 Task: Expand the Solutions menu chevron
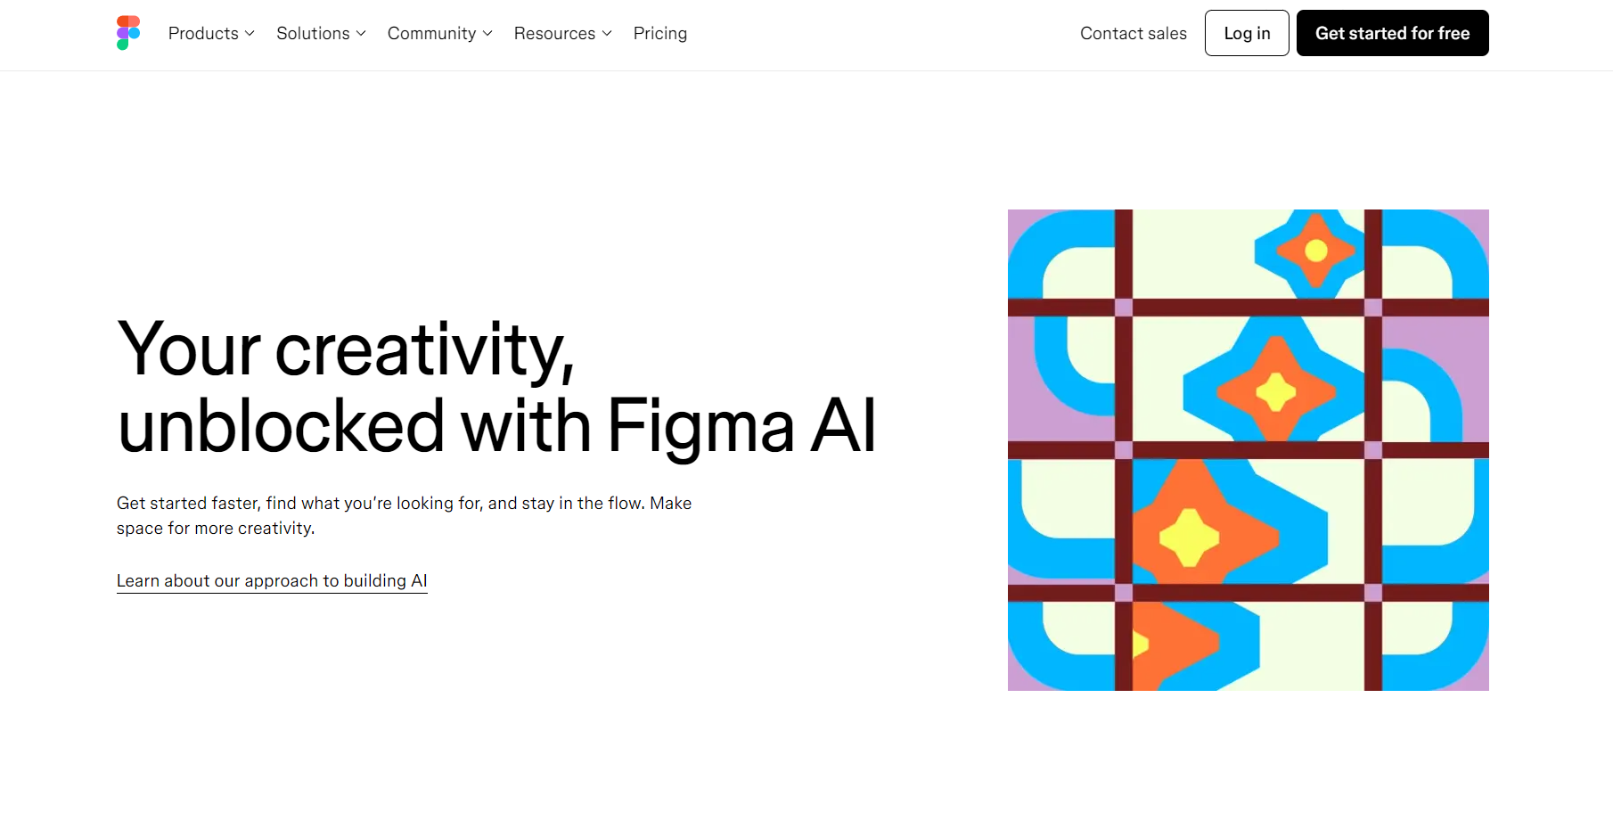360,34
